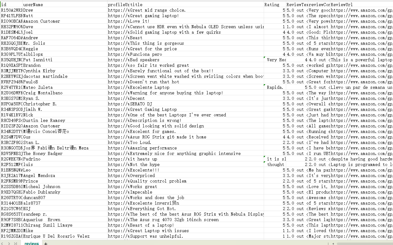
Task: Click title cell 'it heats up'
Action: tap(197, 159)
